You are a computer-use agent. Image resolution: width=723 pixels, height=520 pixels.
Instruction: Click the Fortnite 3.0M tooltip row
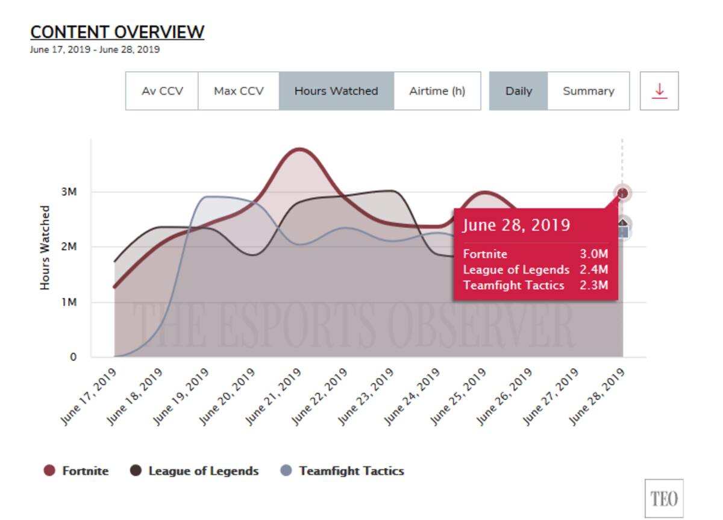point(536,254)
